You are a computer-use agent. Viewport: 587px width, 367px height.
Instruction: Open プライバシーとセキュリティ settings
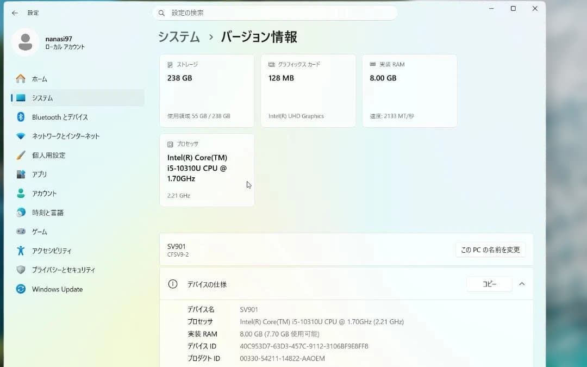tap(78, 270)
